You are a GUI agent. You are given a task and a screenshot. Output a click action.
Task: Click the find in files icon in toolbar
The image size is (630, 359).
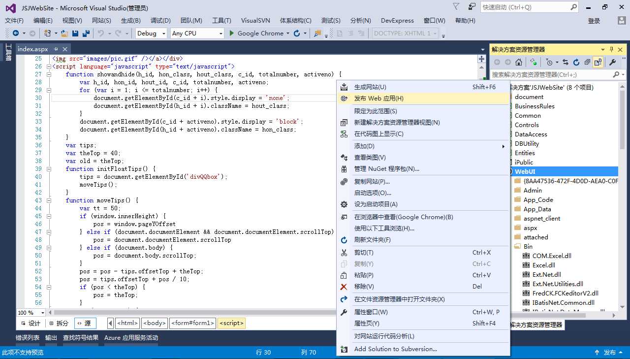click(317, 33)
